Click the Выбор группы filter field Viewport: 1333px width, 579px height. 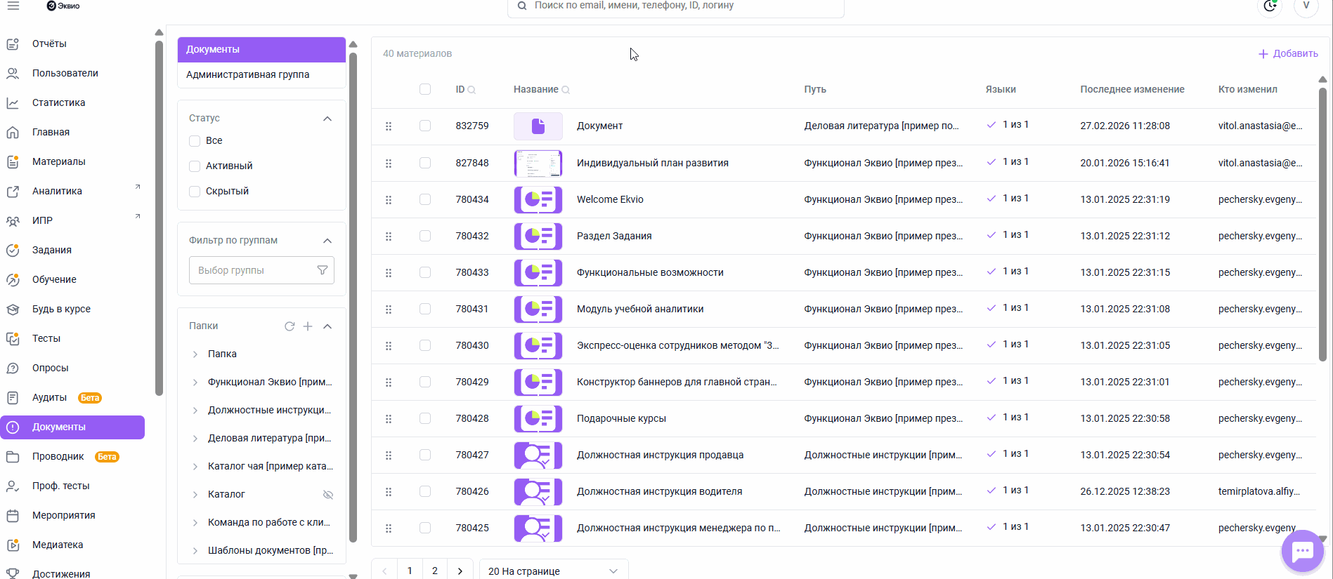[253, 270]
